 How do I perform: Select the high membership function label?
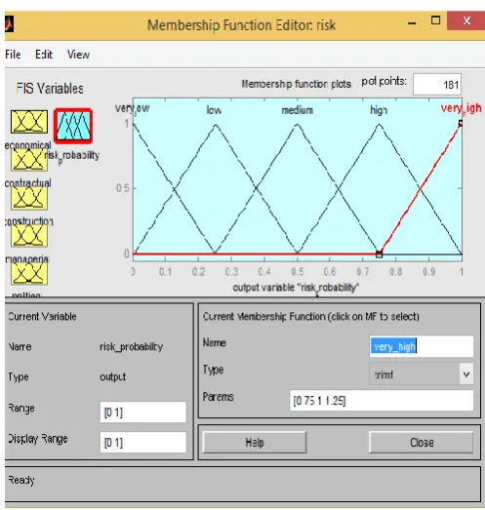[x=379, y=110]
